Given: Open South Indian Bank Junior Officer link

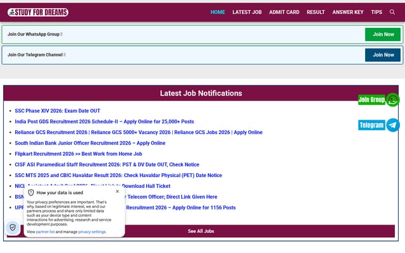Looking at the screenshot, I should (90, 143).
